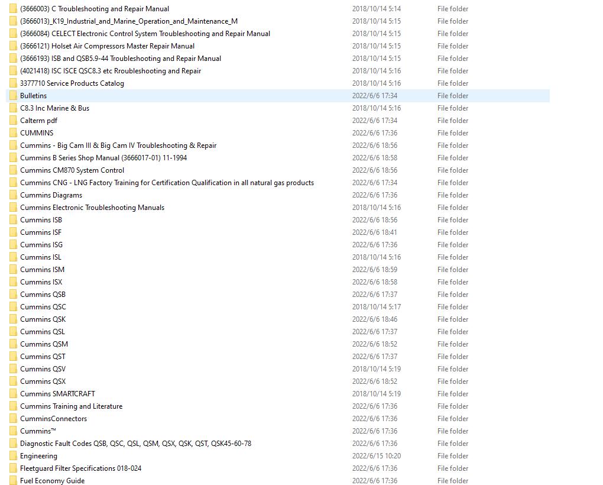Select the (4021418) ISC ISCE QSC8.3 folder name
Image resolution: width=603 pixels, height=485 pixels.
coord(111,71)
